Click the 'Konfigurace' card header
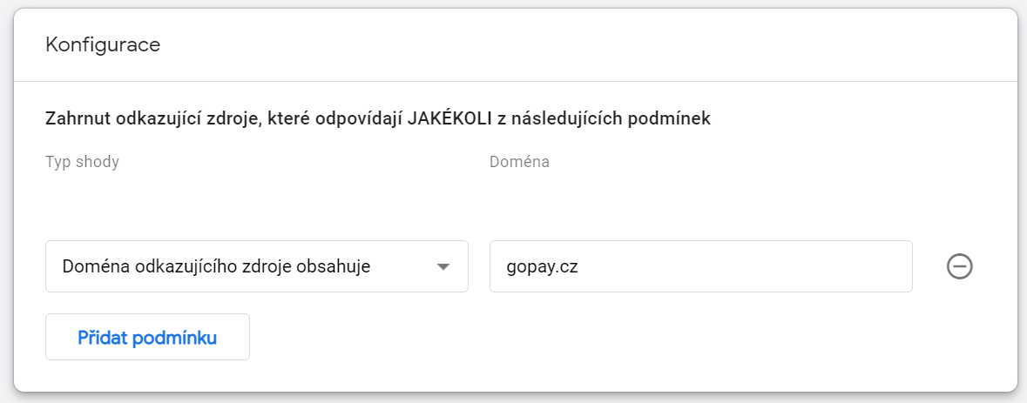The height and width of the screenshot is (403, 1027). (x=103, y=44)
